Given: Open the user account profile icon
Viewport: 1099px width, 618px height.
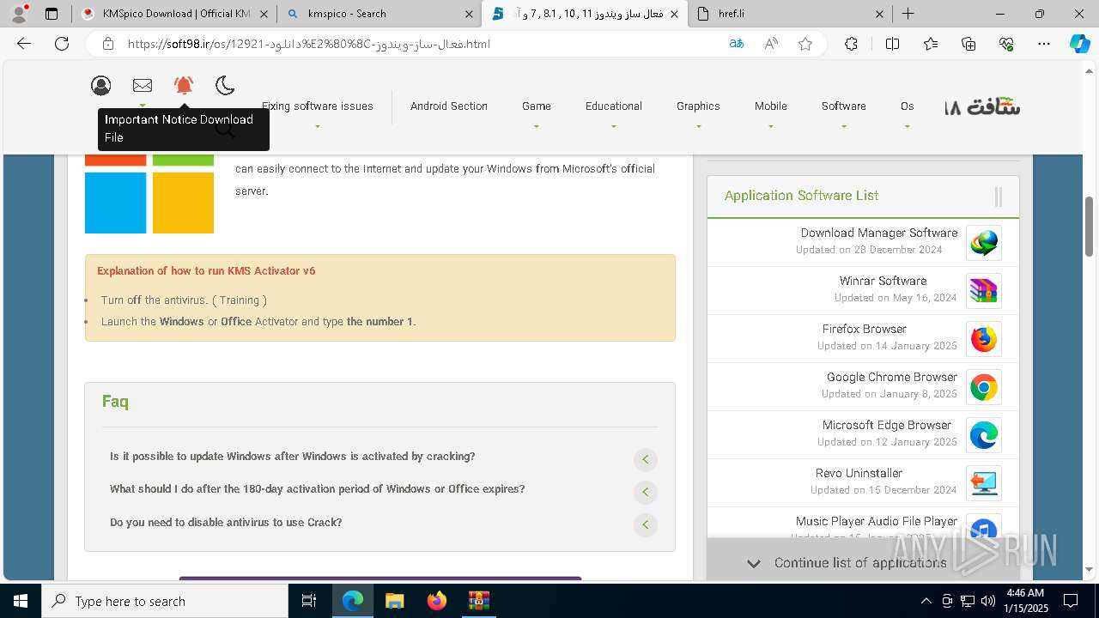Looking at the screenshot, I should (101, 85).
